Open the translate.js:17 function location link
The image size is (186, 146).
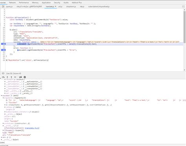pyautogui.click(x=32, y=128)
